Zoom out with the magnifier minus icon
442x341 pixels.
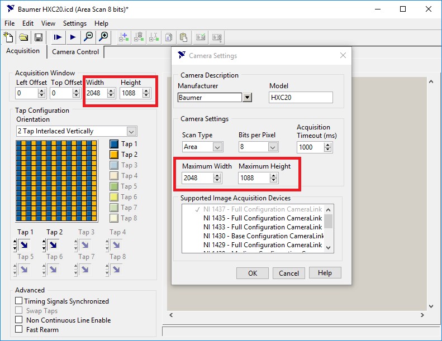(88, 37)
